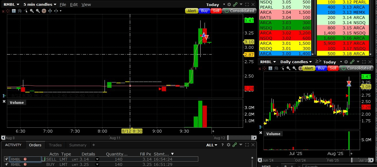The height and width of the screenshot is (167, 377).
Task: Open chart settings gear in 5 min chart
Action: coord(229,5)
